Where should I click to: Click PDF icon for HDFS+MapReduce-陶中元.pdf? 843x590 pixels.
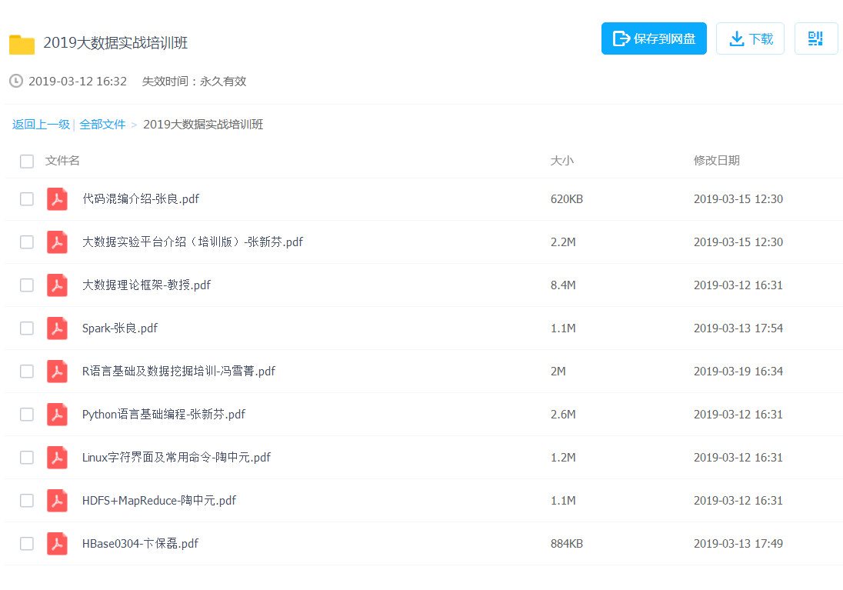(57, 501)
